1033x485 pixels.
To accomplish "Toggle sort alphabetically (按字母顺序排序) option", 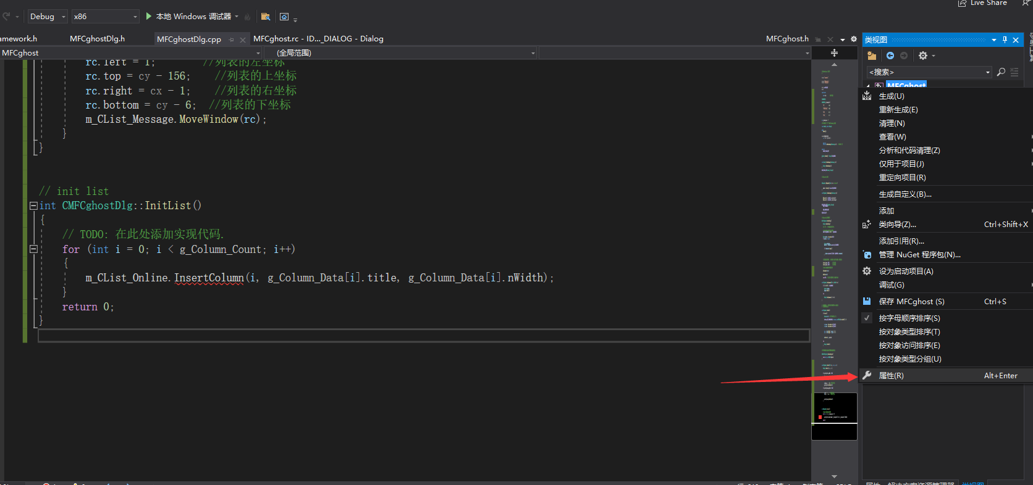I will coord(909,318).
